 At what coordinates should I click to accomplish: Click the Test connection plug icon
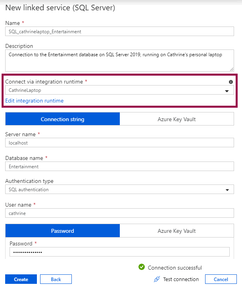point(157,279)
